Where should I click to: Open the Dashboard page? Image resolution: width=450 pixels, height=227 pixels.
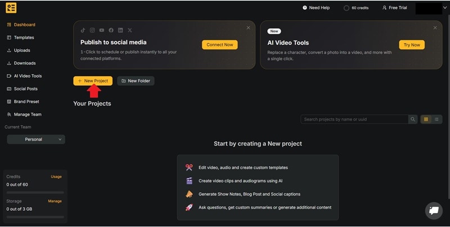21,25
